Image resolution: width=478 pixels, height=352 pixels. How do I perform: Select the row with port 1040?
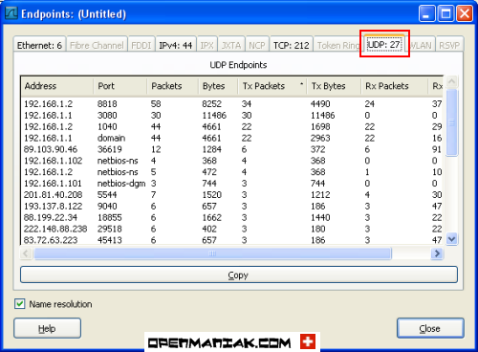[232, 127]
